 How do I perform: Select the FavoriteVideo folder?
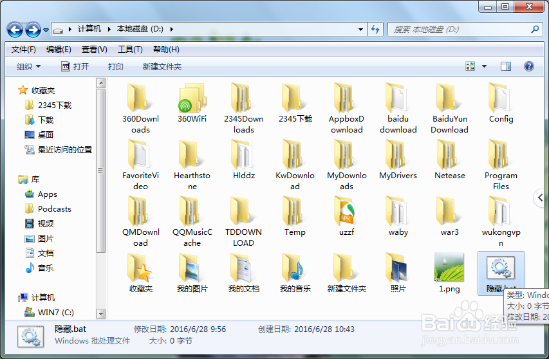(140, 165)
